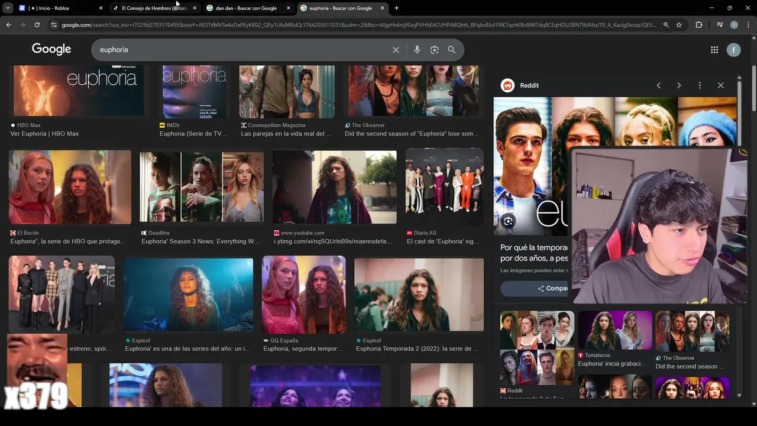Open the Google account avatar
Image resolution: width=757 pixels, height=426 pixels.
click(x=733, y=50)
